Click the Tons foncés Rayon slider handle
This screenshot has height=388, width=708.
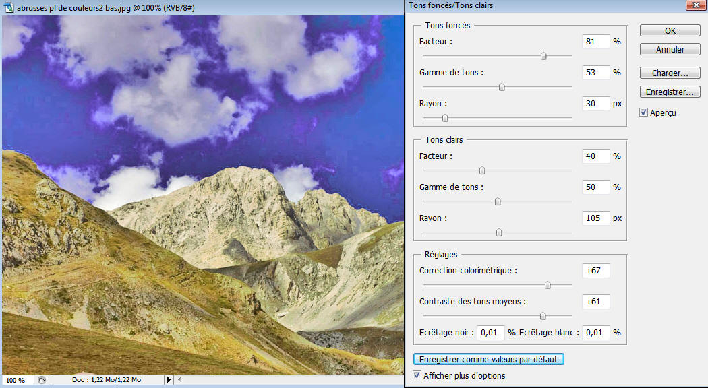click(445, 118)
